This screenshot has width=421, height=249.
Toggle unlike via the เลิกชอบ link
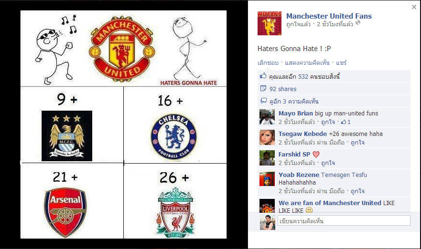(x=268, y=62)
